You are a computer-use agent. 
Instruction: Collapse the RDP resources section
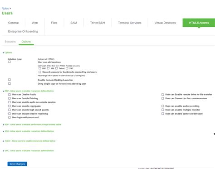[x=29, y=91]
